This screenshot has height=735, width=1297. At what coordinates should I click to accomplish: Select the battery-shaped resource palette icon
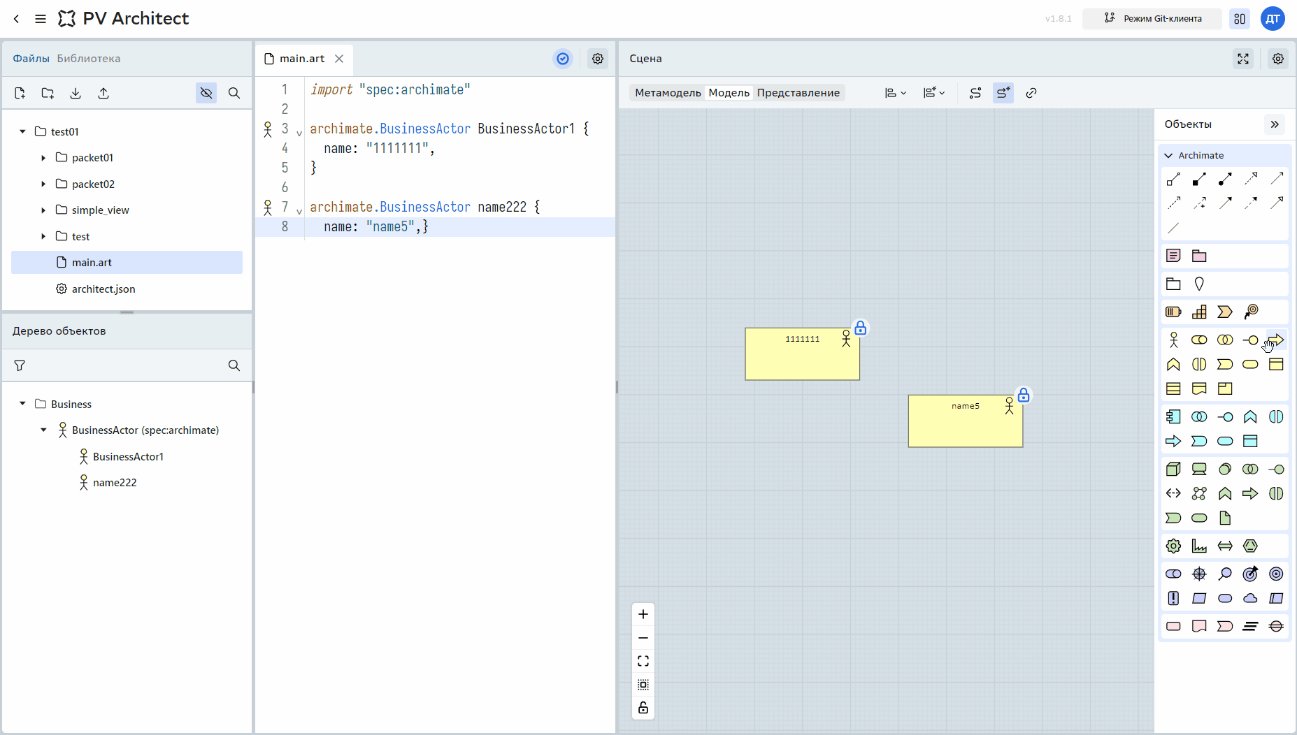point(1173,312)
